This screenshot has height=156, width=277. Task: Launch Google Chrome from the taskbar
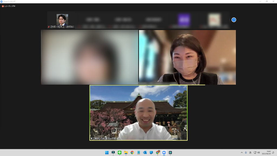tap(132, 152)
